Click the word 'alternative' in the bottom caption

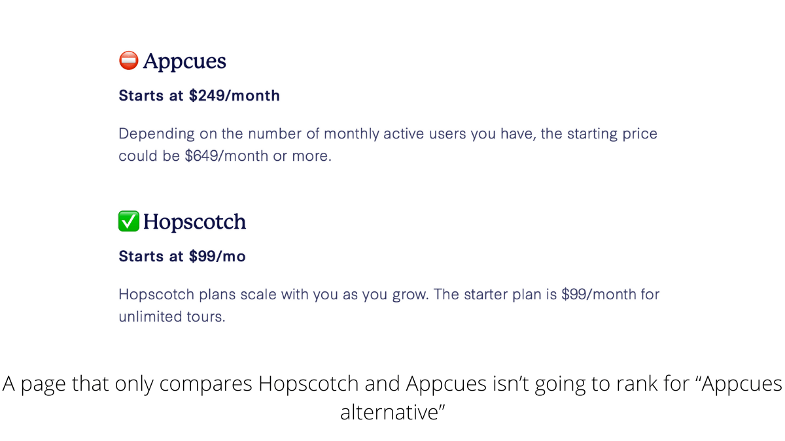click(388, 413)
